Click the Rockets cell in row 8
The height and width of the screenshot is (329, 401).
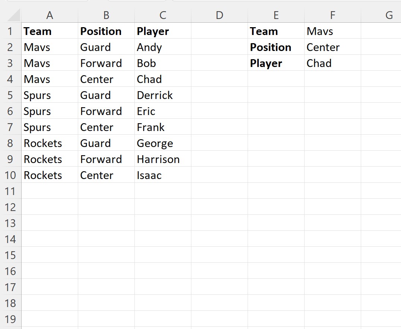coord(50,143)
